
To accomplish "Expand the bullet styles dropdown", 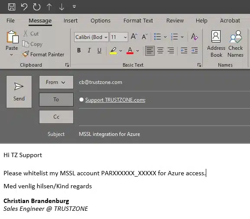I will [x=166, y=37].
